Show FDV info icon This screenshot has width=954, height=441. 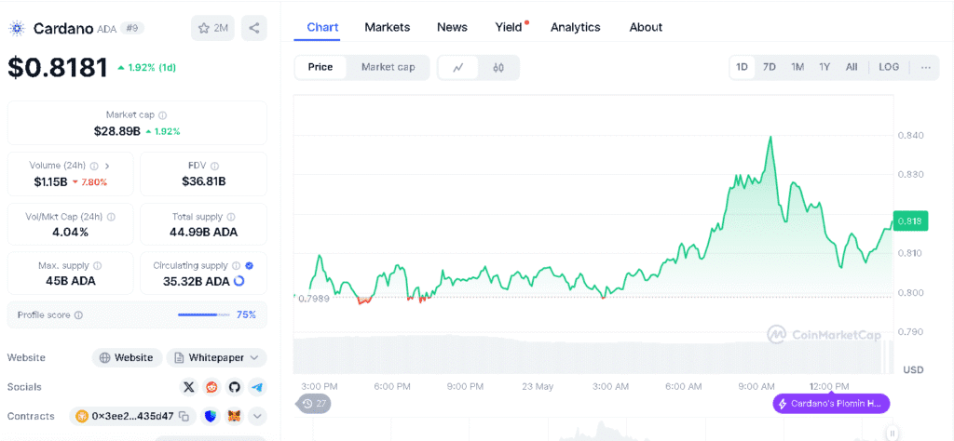pyautogui.click(x=215, y=166)
